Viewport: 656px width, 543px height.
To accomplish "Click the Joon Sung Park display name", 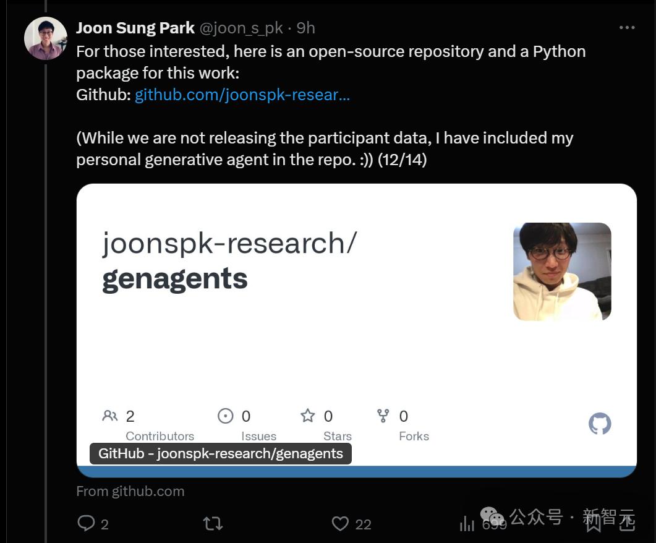I will pyautogui.click(x=135, y=28).
